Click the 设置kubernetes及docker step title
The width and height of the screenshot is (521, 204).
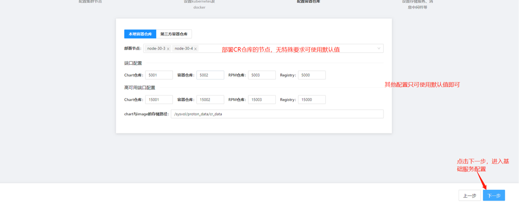tap(199, 4)
